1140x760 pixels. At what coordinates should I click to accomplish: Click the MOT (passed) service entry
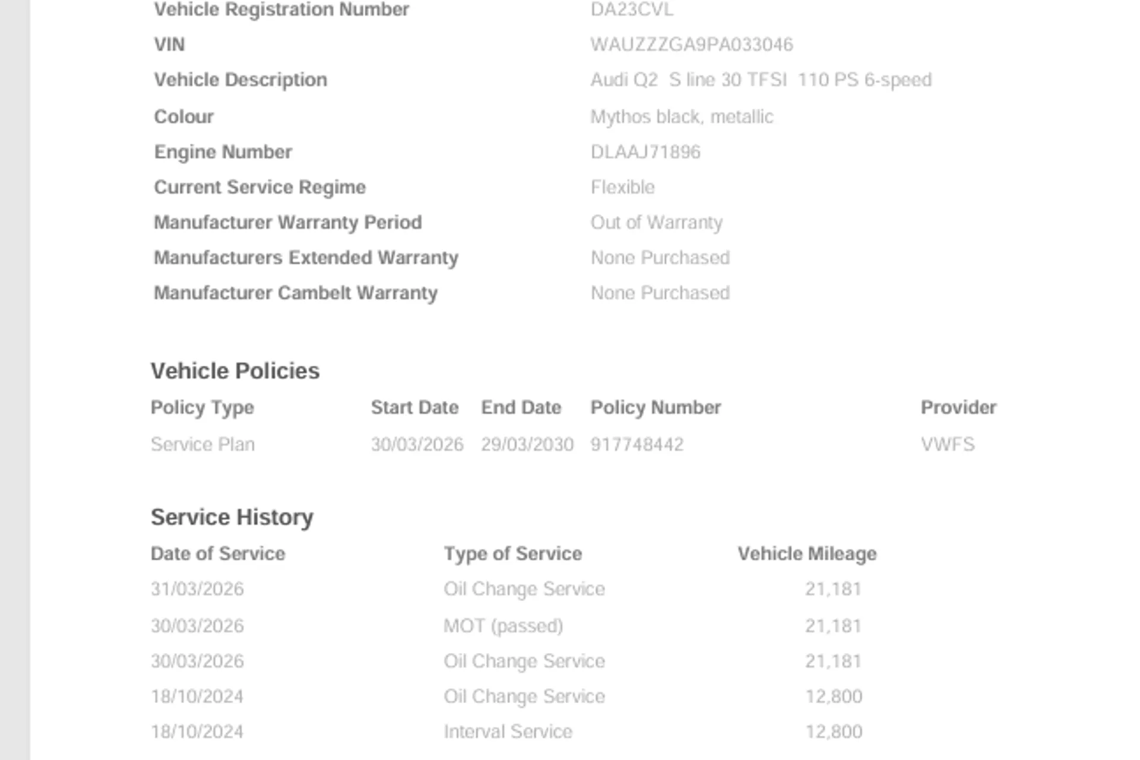coord(503,626)
